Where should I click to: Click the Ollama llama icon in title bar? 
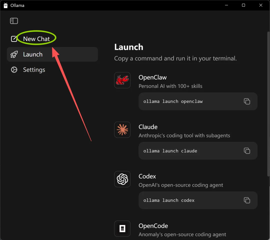coord(5,5)
